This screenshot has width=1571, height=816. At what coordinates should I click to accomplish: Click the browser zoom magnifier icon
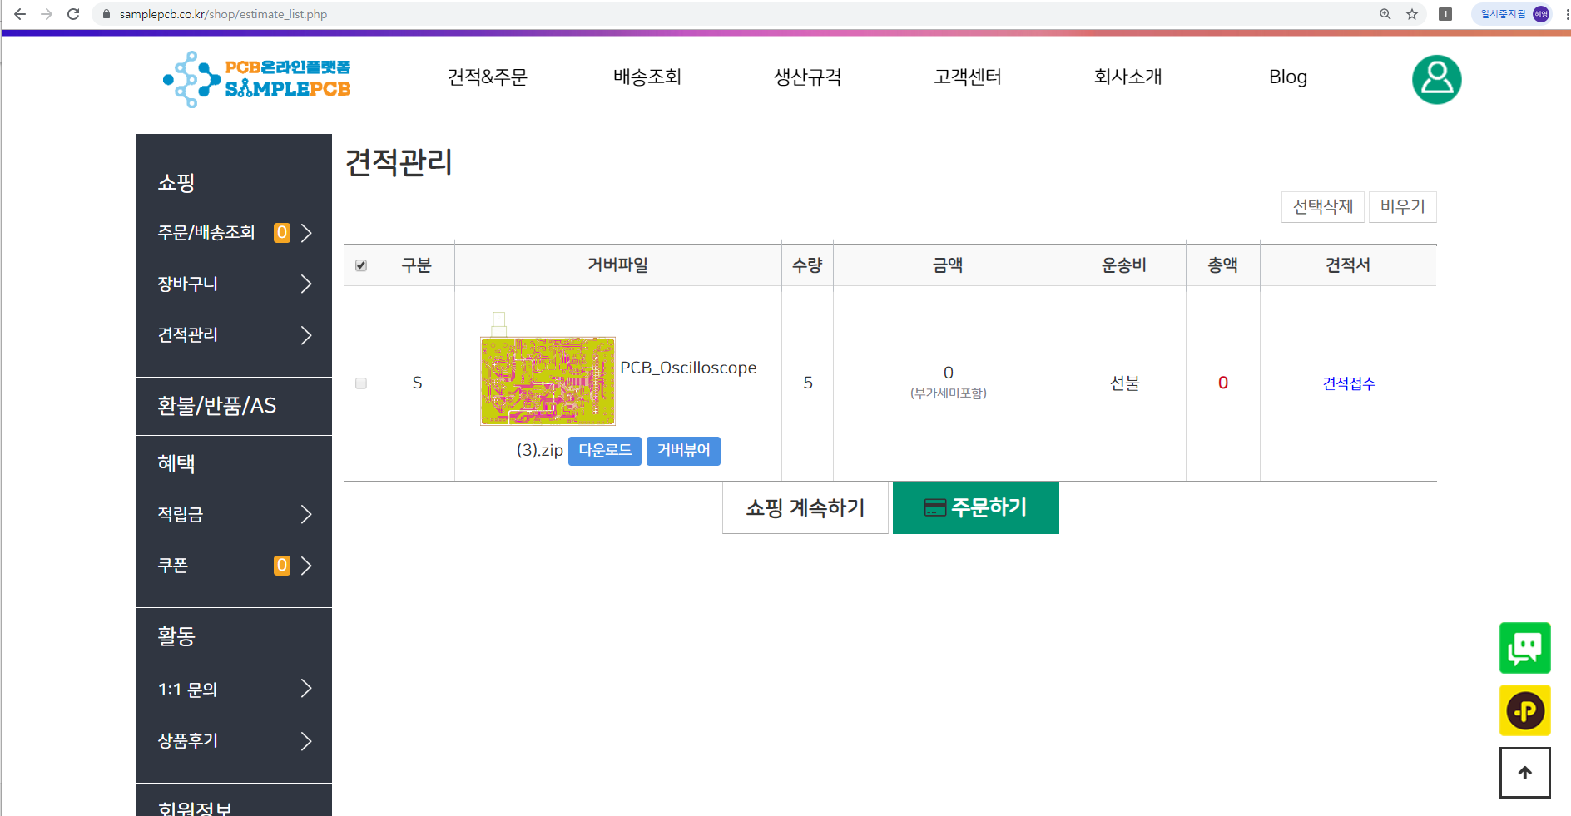click(x=1385, y=14)
